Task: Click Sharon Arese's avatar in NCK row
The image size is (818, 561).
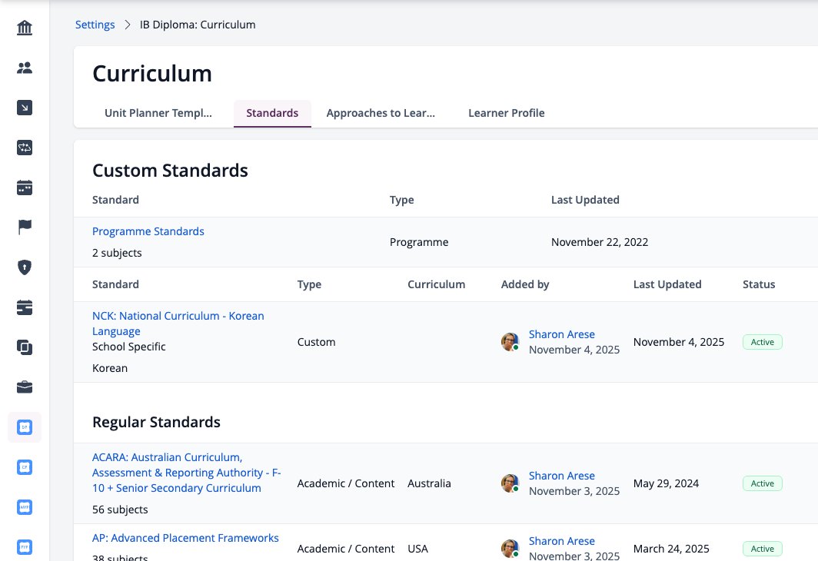Action: [x=510, y=342]
